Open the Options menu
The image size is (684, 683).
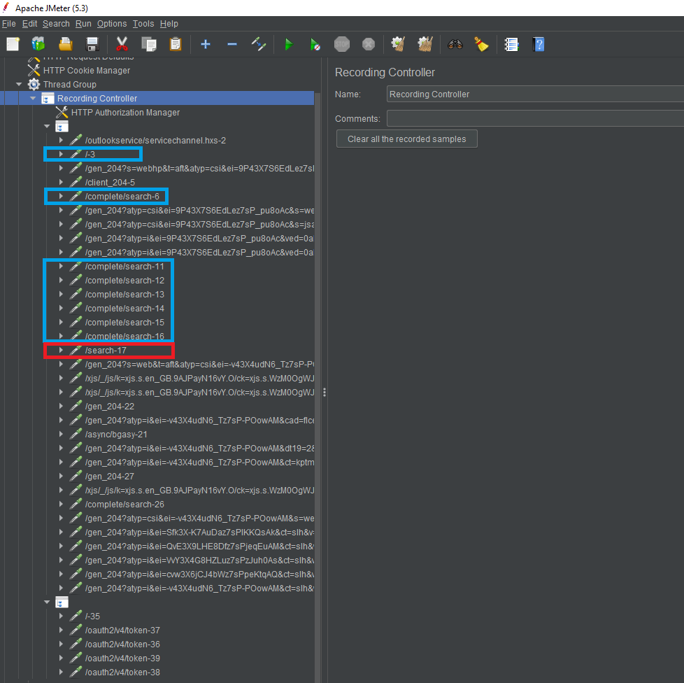click(x=112, y=24)
